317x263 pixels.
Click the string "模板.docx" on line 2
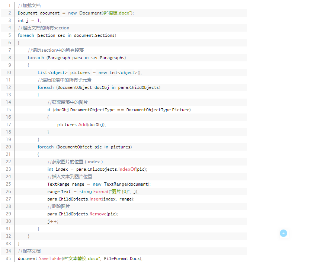[119, 13]
